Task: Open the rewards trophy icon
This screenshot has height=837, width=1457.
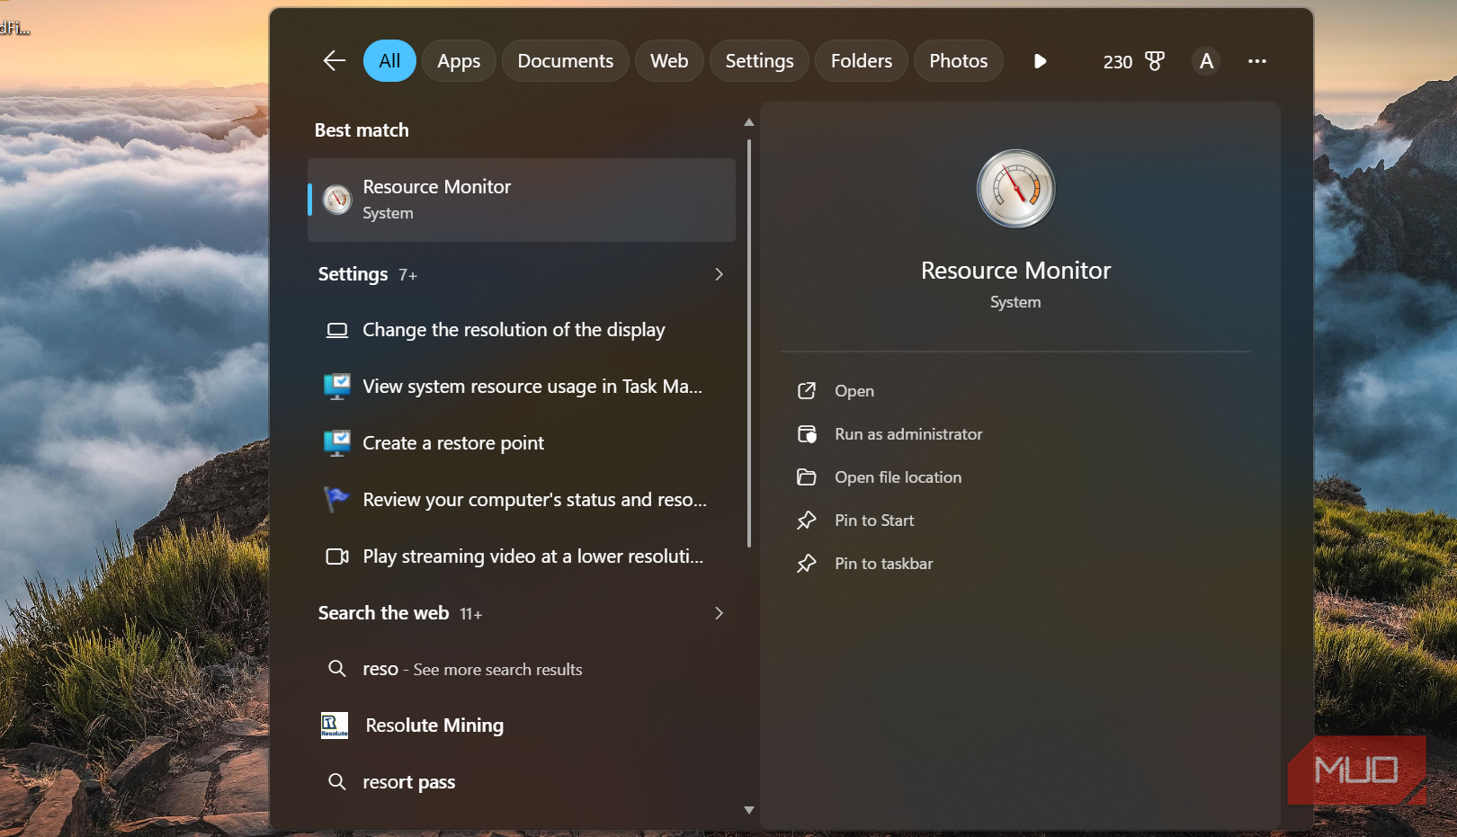Action: click(x=1155, y=61)
